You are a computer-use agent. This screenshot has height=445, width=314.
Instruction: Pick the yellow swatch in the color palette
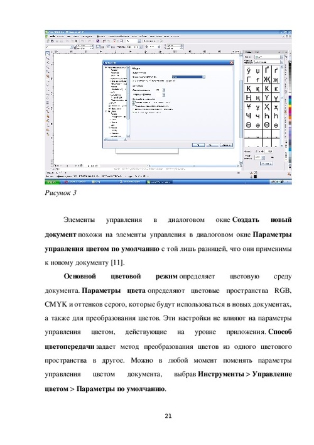(290, 106)
